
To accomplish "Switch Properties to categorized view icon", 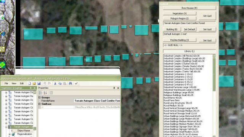I will [40, 93].
